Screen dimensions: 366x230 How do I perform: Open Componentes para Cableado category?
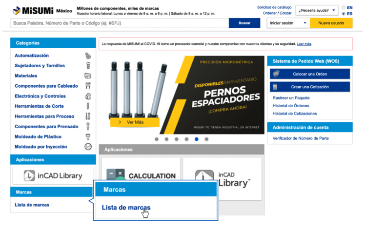46,86
